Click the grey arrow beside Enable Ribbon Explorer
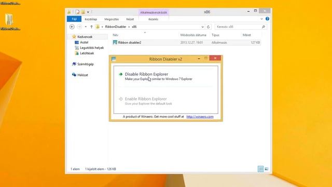 coord(121,99)
